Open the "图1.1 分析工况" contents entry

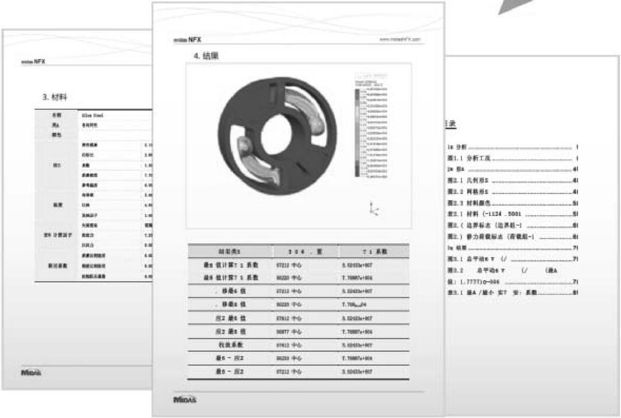[512, 158]
